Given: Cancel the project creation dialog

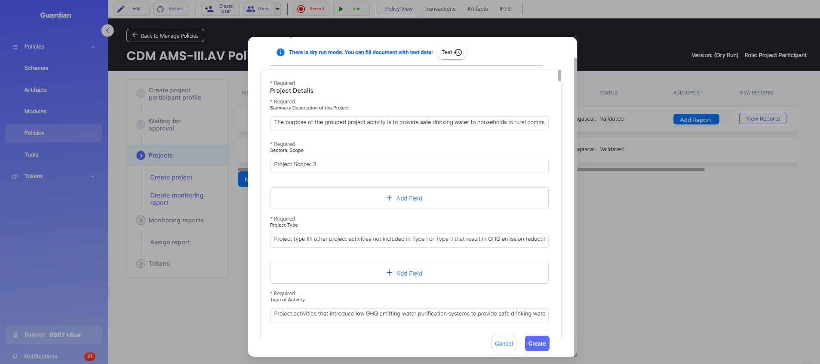Looking at the screenshot, I should point(504,343).
